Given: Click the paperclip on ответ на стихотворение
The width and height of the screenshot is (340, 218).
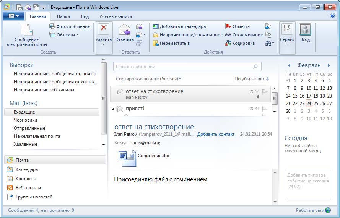Looking at the screenshot, I should 258,98.
